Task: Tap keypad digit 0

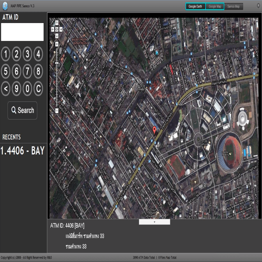Action: coord(27,88)
